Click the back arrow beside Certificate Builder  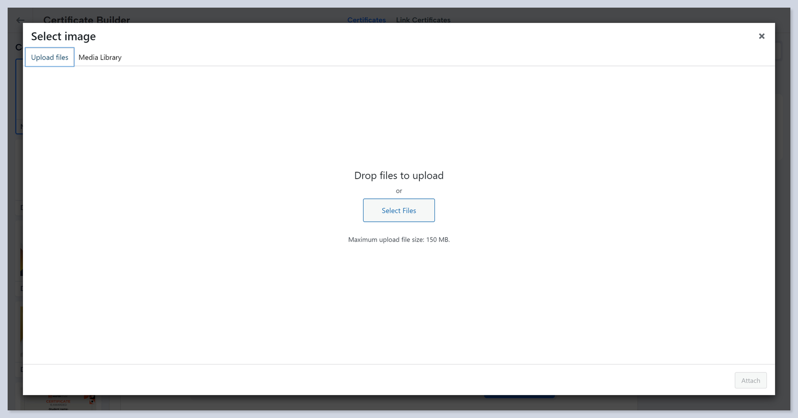[x=20, y=20]
